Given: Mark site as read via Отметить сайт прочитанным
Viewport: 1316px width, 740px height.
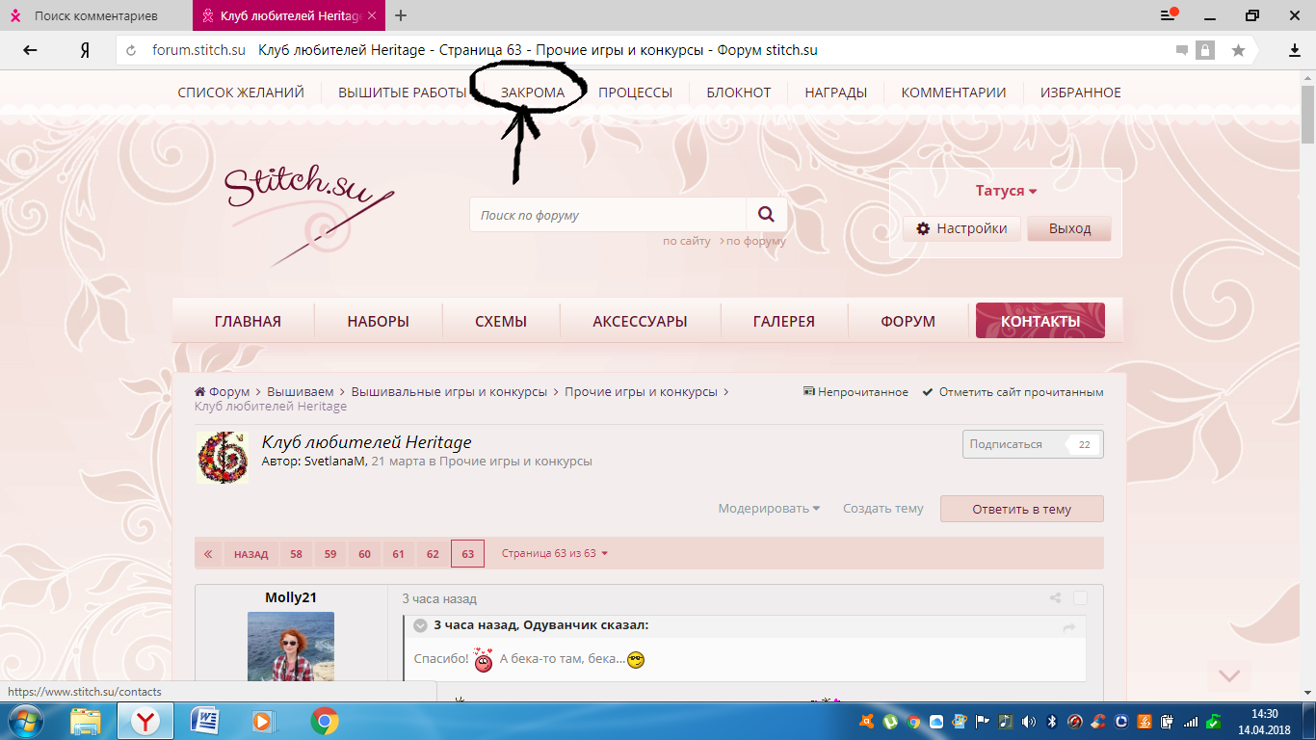Looking at the screenshot, I should pos(1013,392).
